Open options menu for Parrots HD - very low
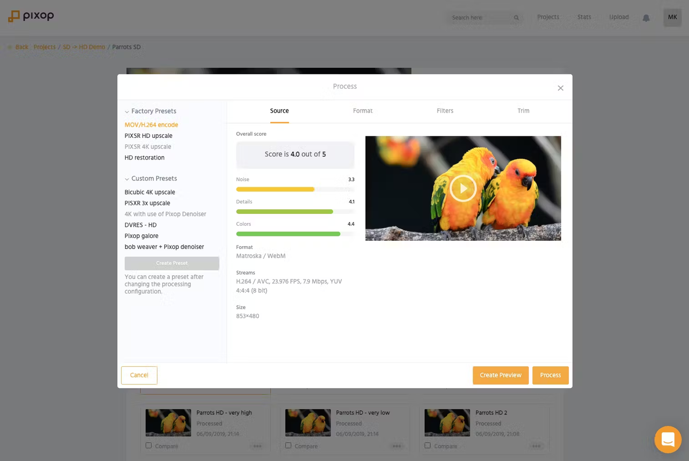Image resolution: width=689 pixels, height=461 pixels. 397,446
